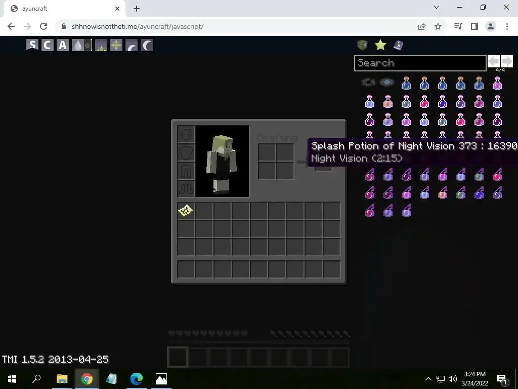Open the Chrome profile avatar
The height and width of the screenshot is (389, 518).
click(491, 26)
